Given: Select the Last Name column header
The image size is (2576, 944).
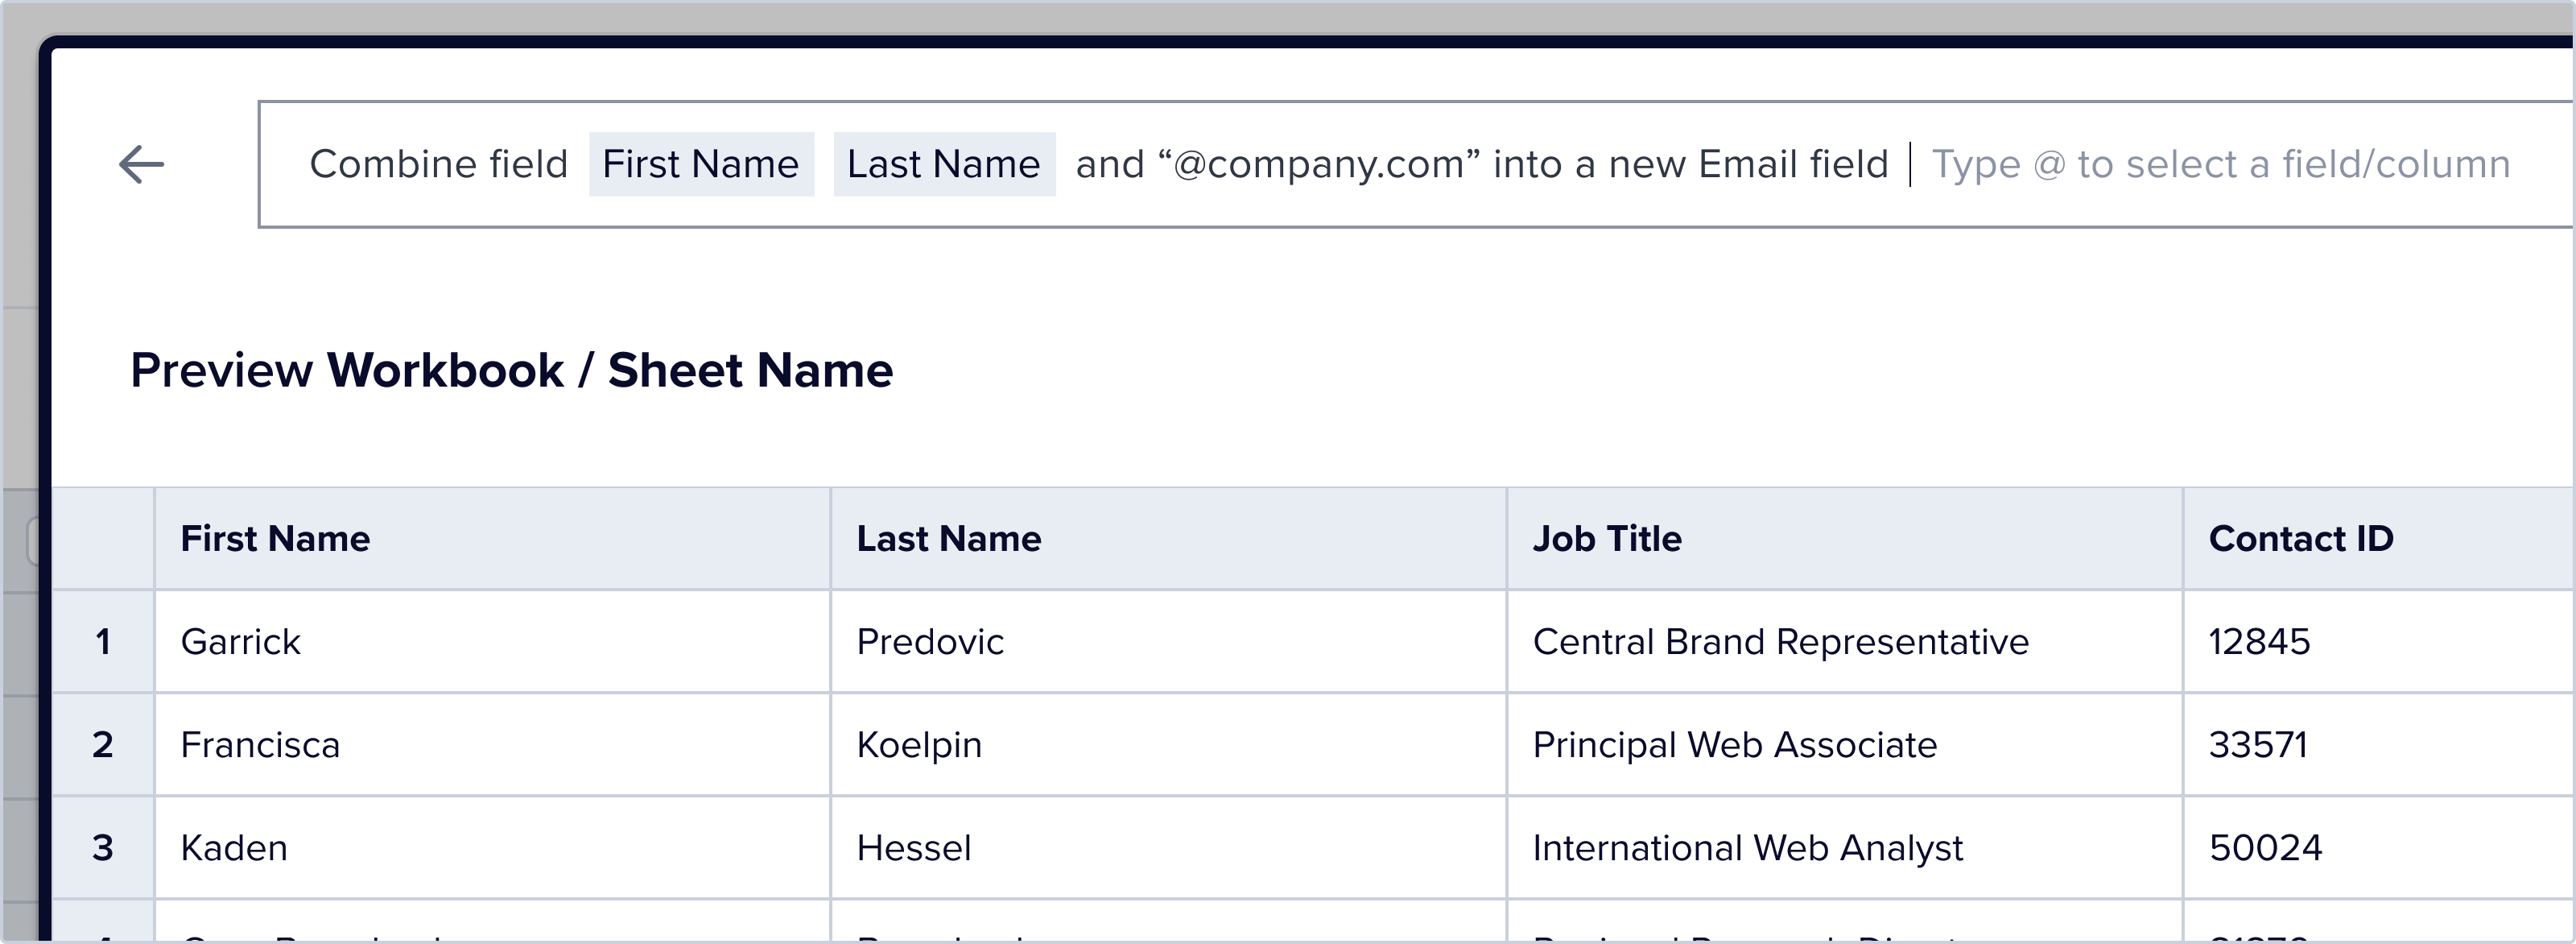Looking at the screenshot, I should click(x=949, y=539).
